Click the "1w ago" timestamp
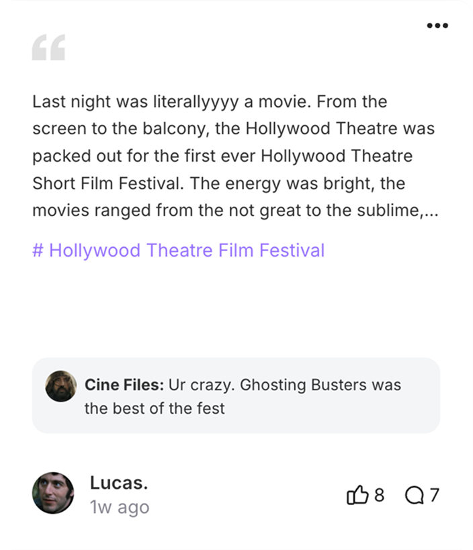 (119, 507)
